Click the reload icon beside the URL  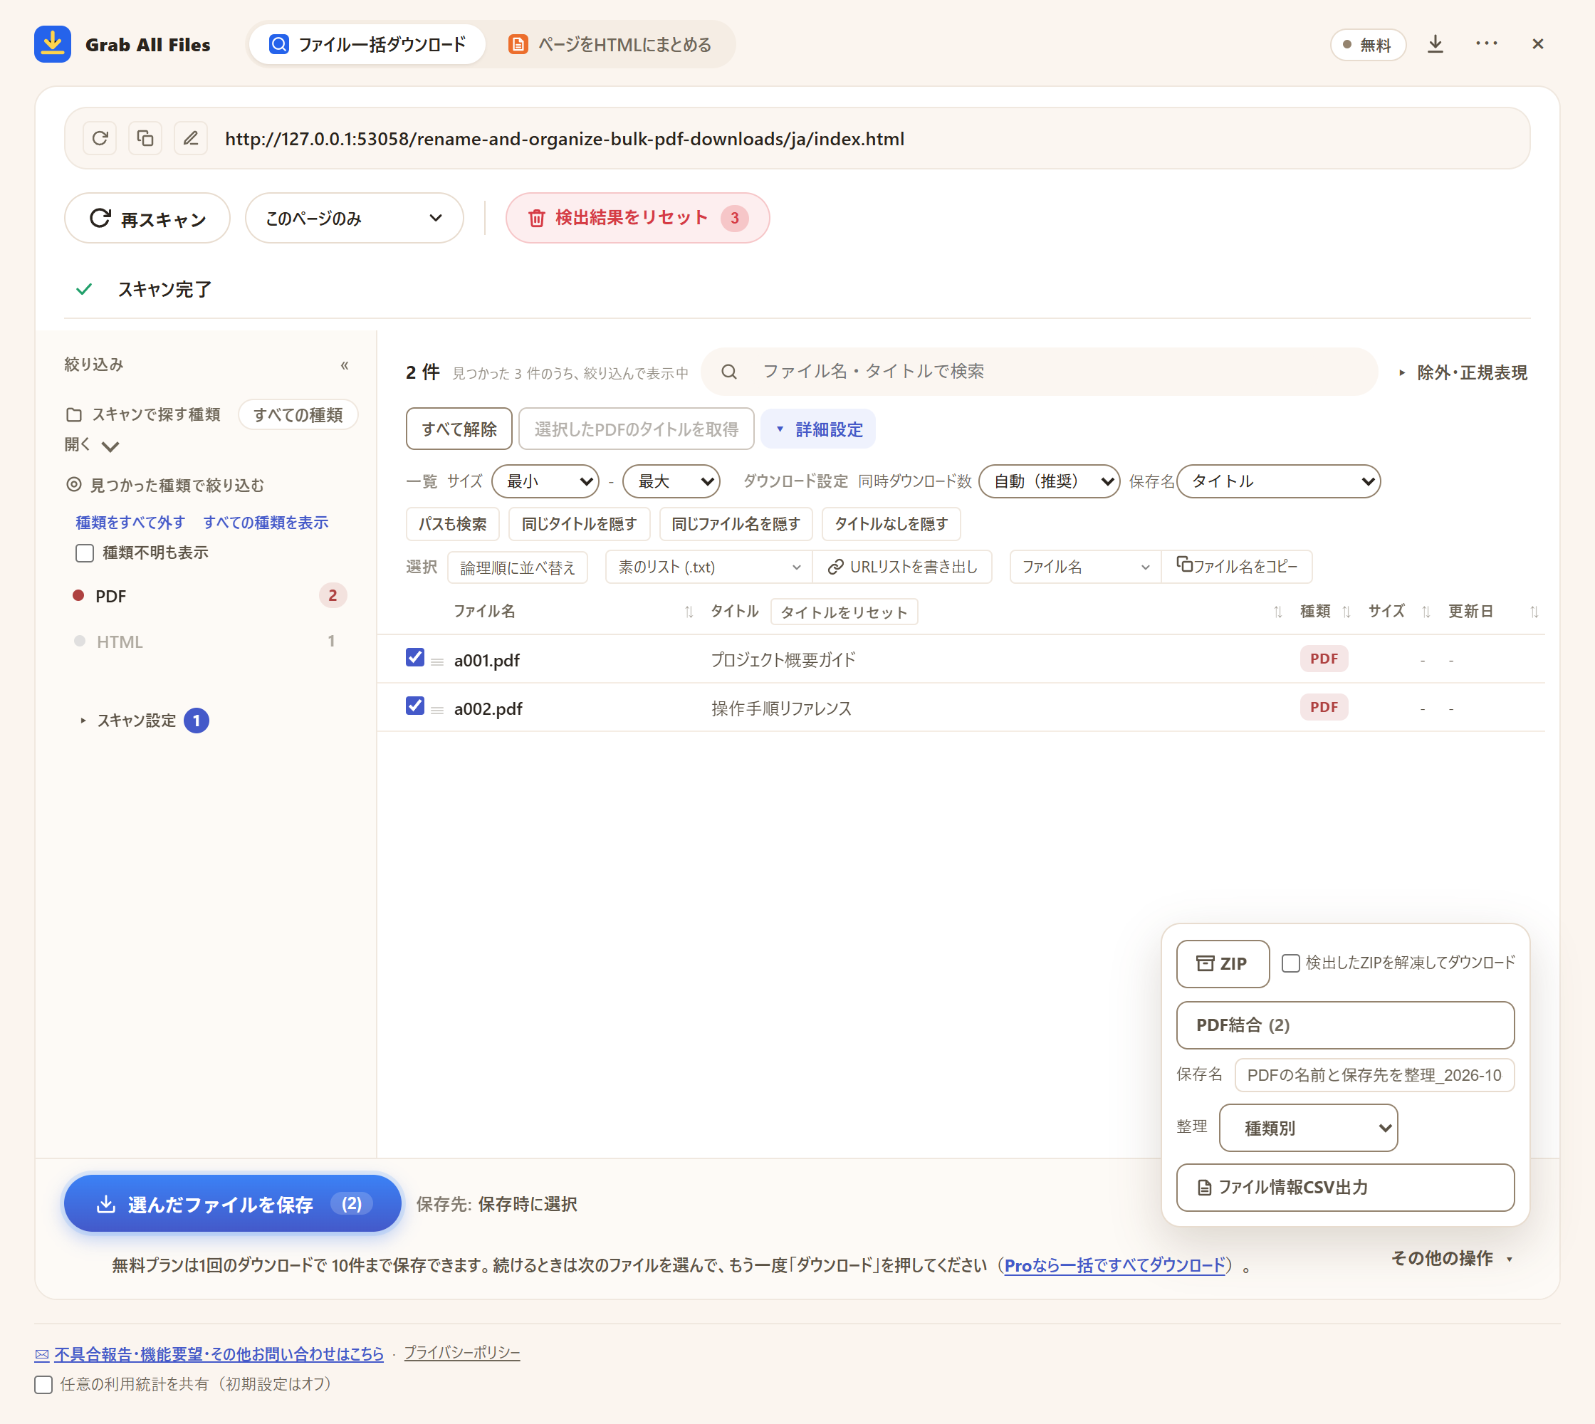tap(100, 139)
